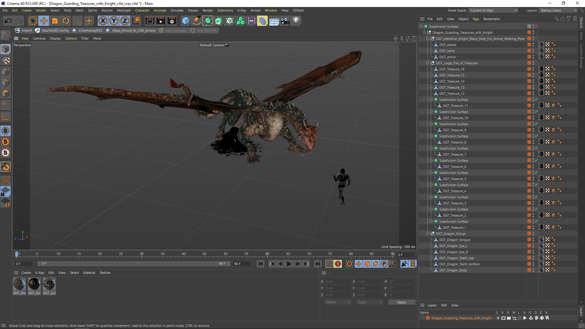This screenshot has width=585, height=329.
Task: Click Maya_Arnold_to_C4D_Arnold button
Action: [131, 30]
